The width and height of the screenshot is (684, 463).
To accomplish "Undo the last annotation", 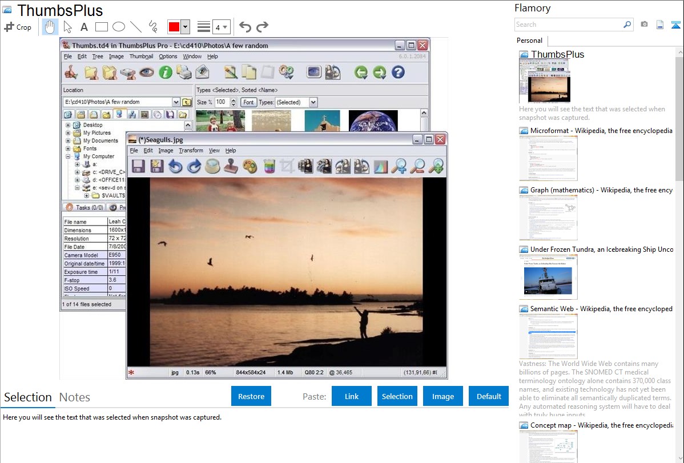I will click(x=245, y=27).
